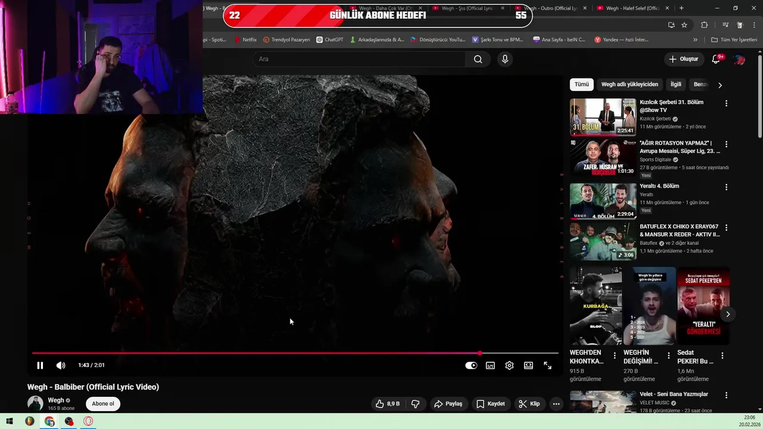Open the Windows Start menu
This screenshot has width=763, height=429.
pyautogui.click(x=10, y=421)
